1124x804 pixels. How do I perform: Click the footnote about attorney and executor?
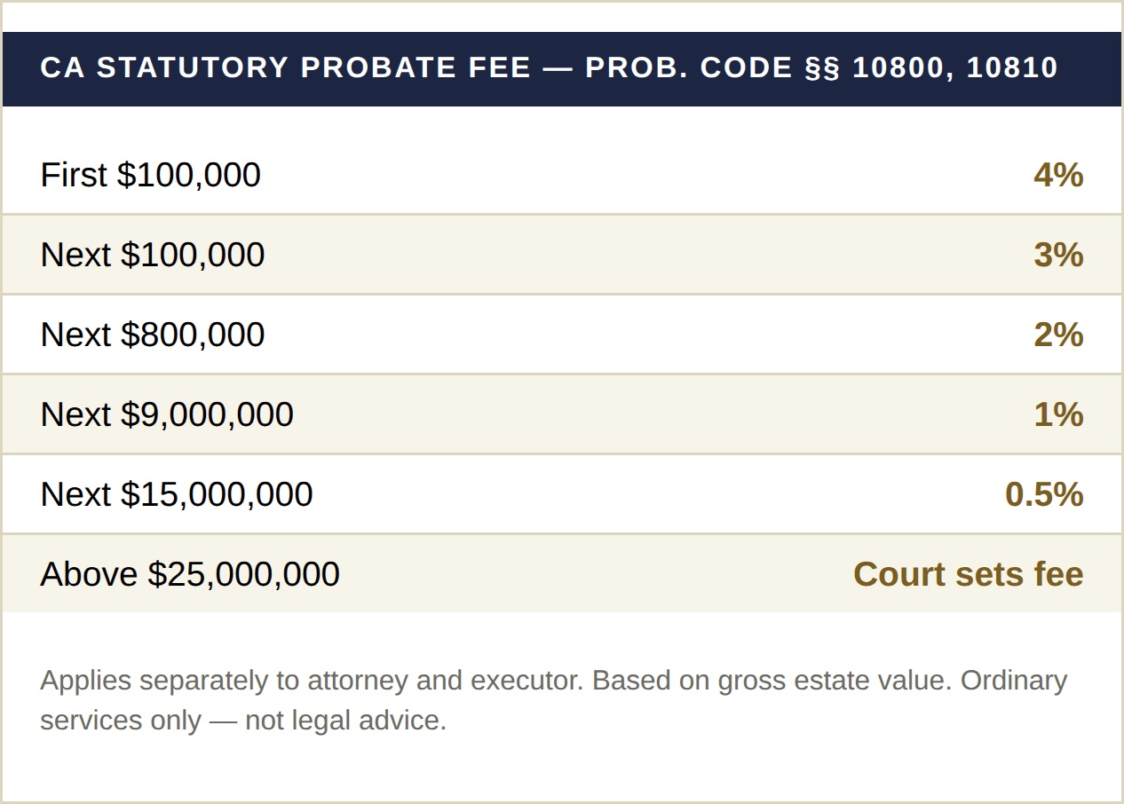coord(312,681)
